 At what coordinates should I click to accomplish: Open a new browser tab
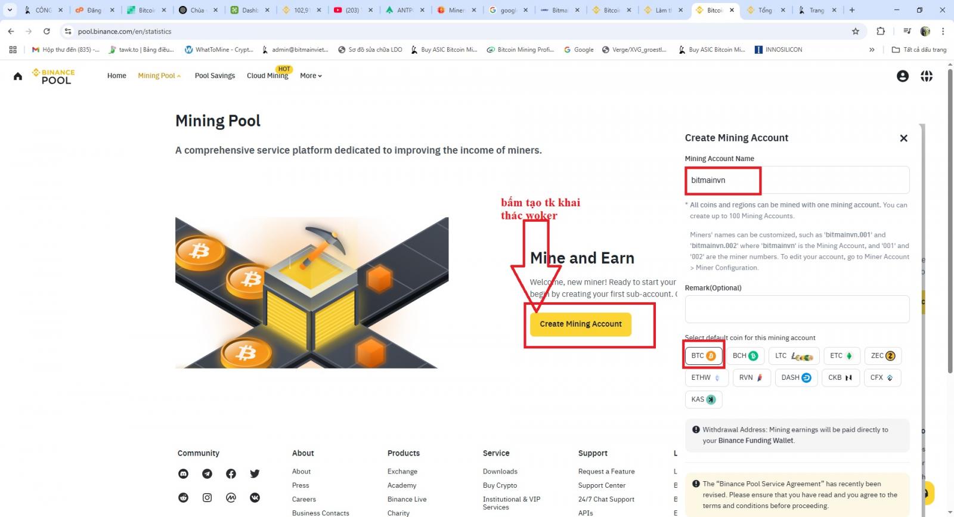tap(852, 10)
